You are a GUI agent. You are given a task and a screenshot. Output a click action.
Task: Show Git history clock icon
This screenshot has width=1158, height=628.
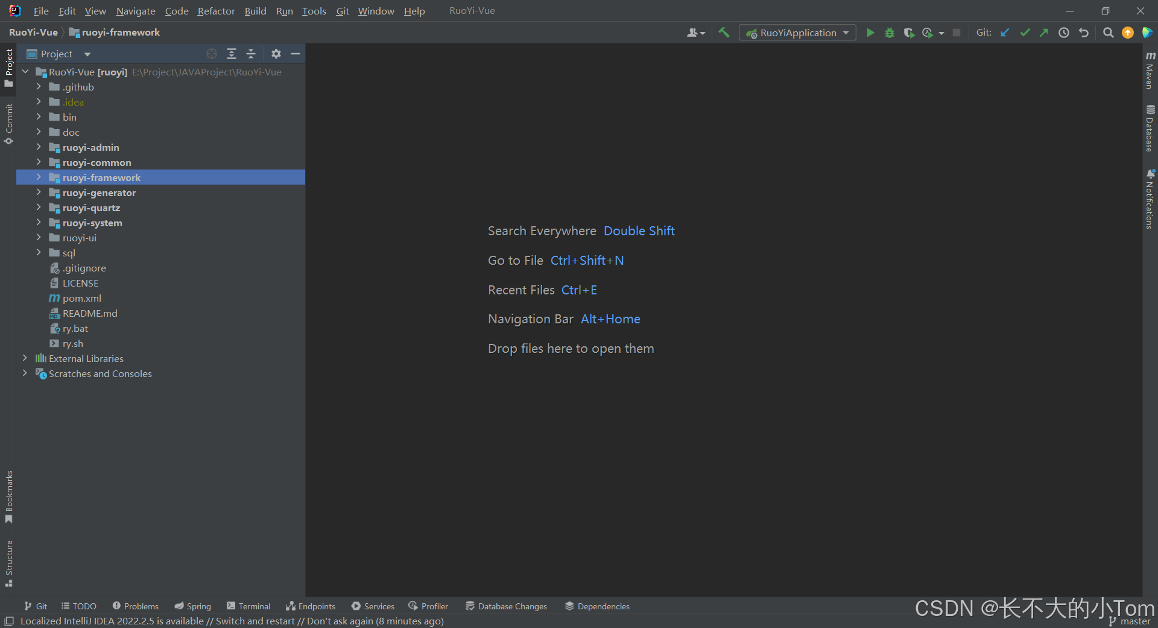click(x=1064, y=33)
